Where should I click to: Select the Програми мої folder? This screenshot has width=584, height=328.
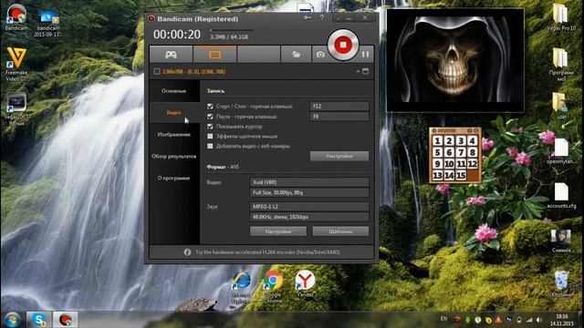tap(561, 65)
